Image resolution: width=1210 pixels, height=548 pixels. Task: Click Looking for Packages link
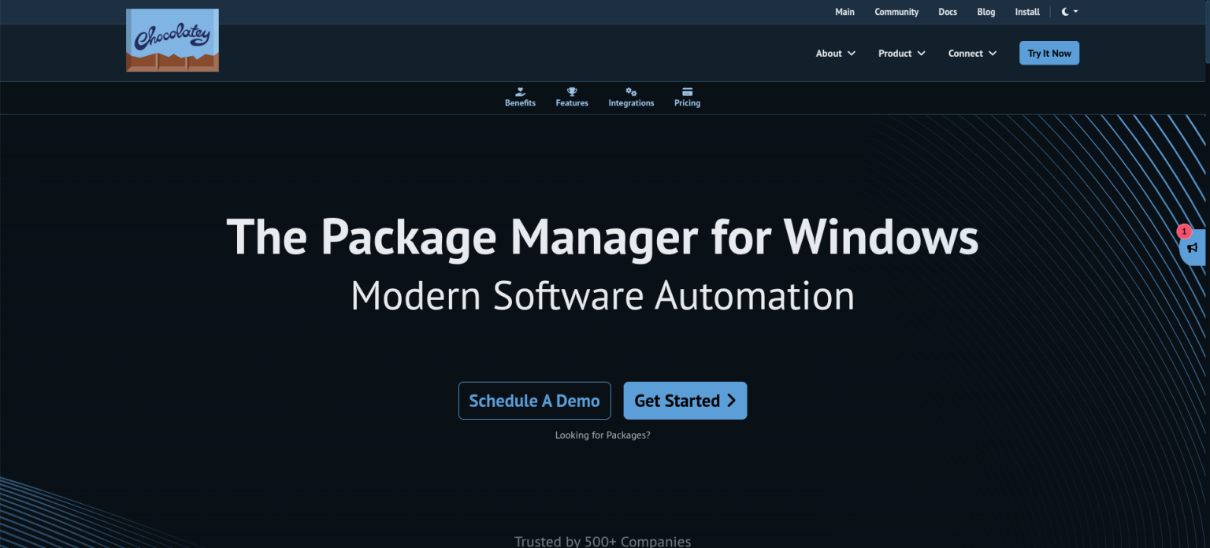coord(603,435)
